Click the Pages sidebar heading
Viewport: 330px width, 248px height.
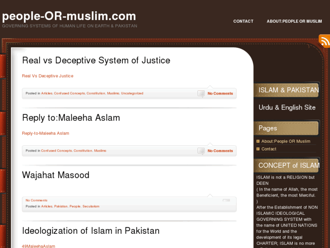pos(268,128)
